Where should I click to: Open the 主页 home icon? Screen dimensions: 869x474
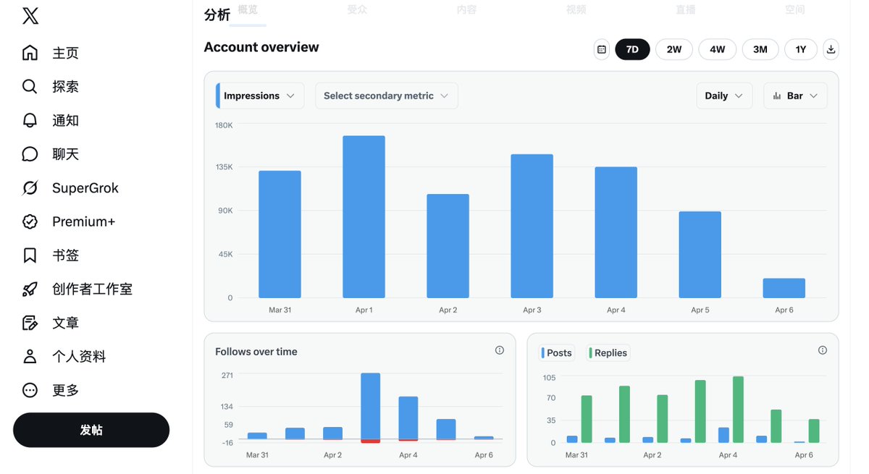(30, 53)
